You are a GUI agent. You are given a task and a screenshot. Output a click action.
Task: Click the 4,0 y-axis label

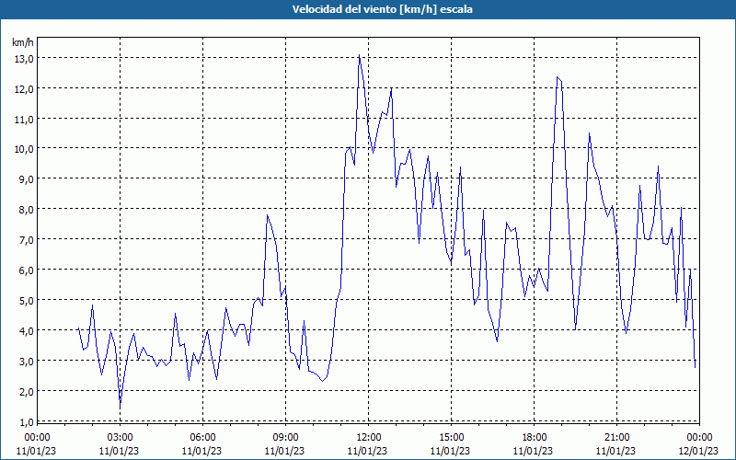click(x=27, y=331)
